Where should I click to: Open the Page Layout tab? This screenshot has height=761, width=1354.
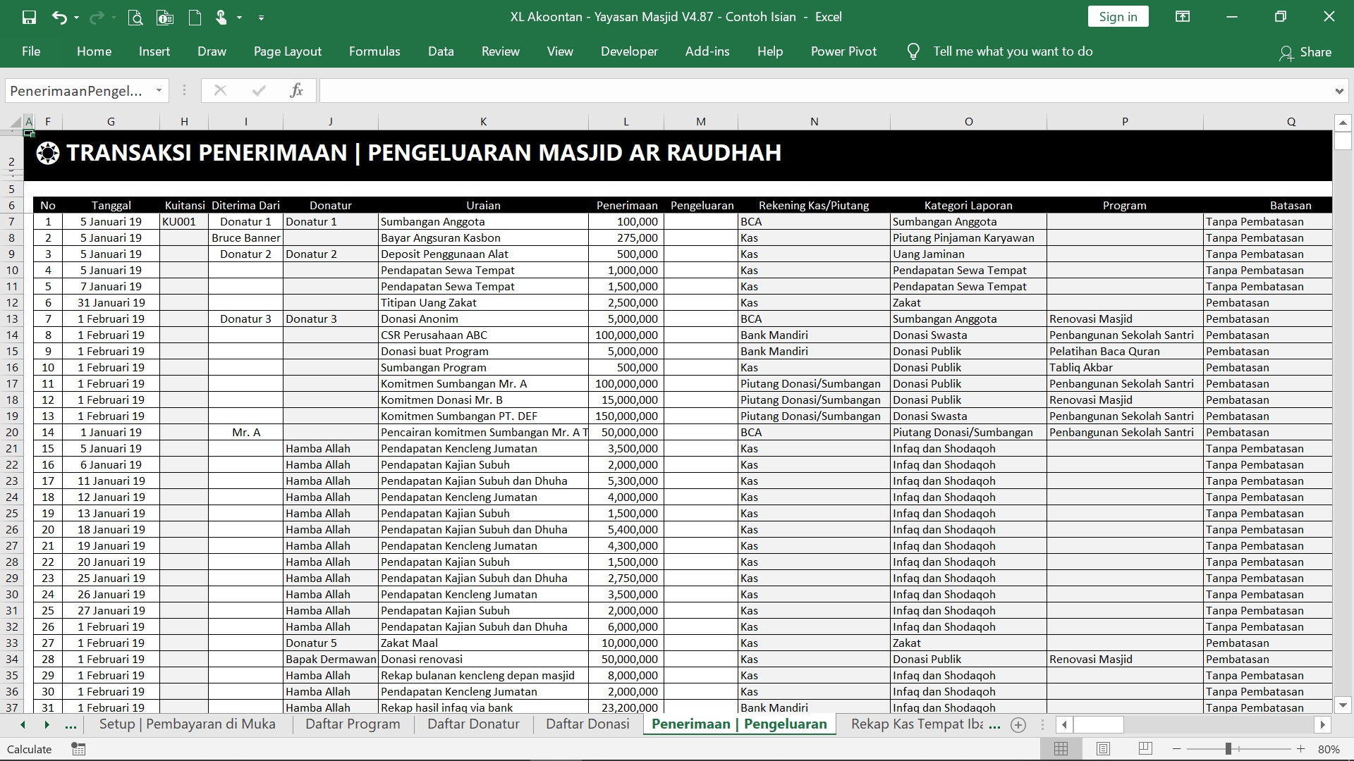coord(288,51)
